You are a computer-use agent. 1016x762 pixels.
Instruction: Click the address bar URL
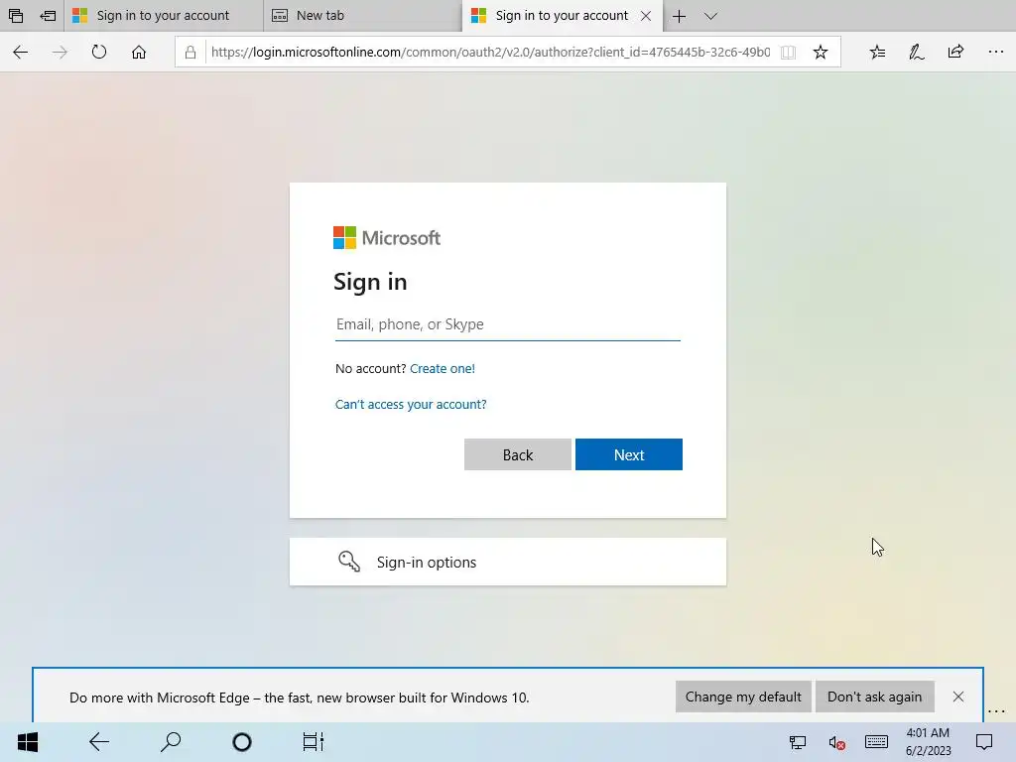[490, 52]
